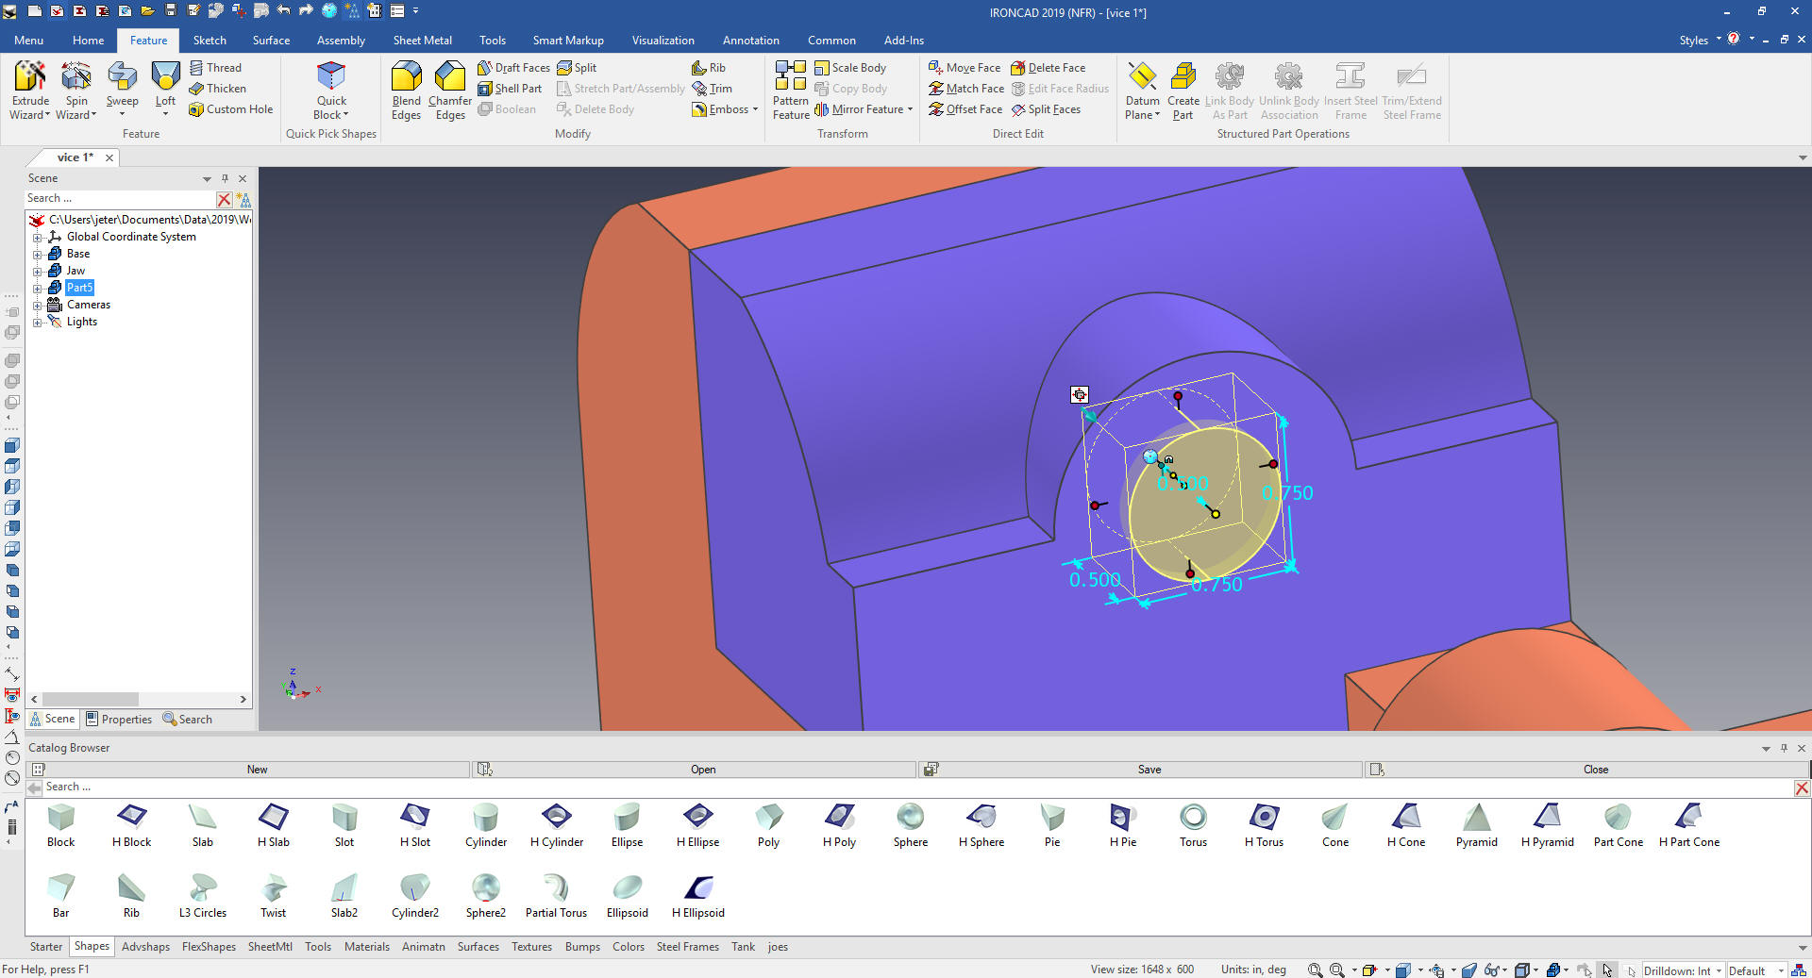This screenshot has width=1812, height=978.
Task: Open the Materials catalog tab
Action: 366,947
